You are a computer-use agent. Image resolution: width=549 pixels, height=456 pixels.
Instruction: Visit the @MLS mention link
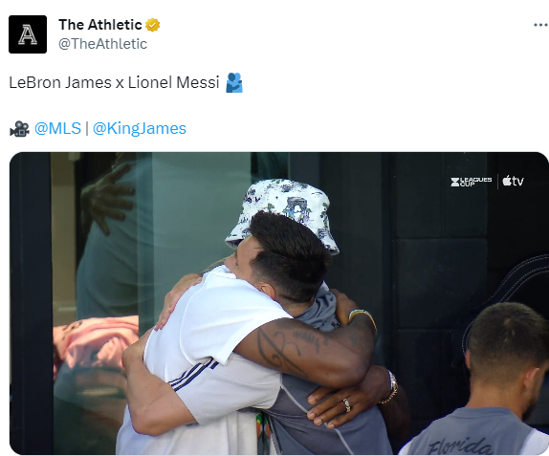coord(57,128)
